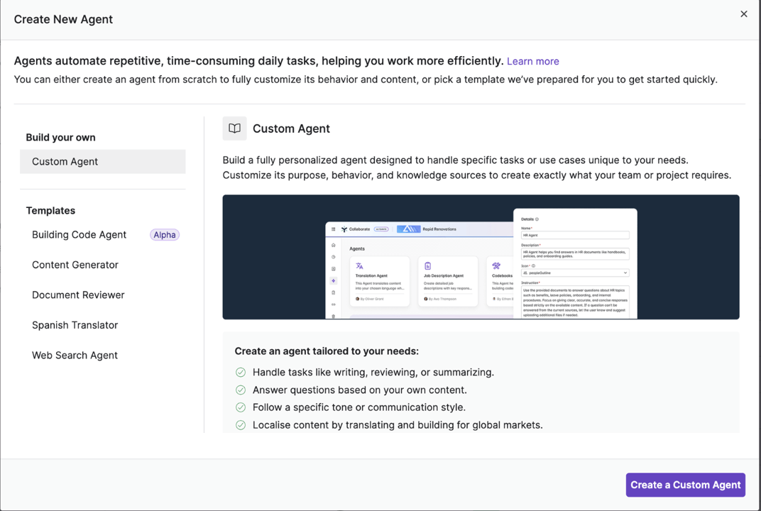Select the Spanish Translator template
The width and height of the screenshot is (761, 511).
coord(75,325)
